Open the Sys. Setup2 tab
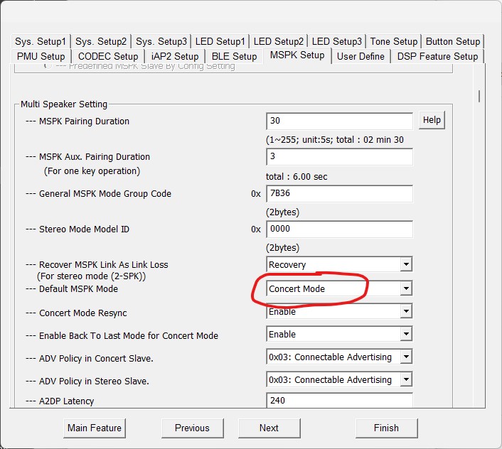502x449 pixels. click(101, 42)
